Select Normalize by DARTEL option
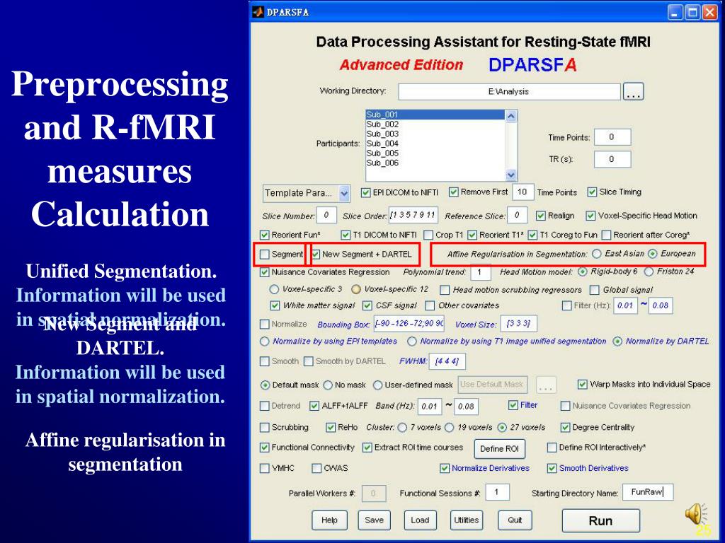Screen dimensions: 725x543 617,341
